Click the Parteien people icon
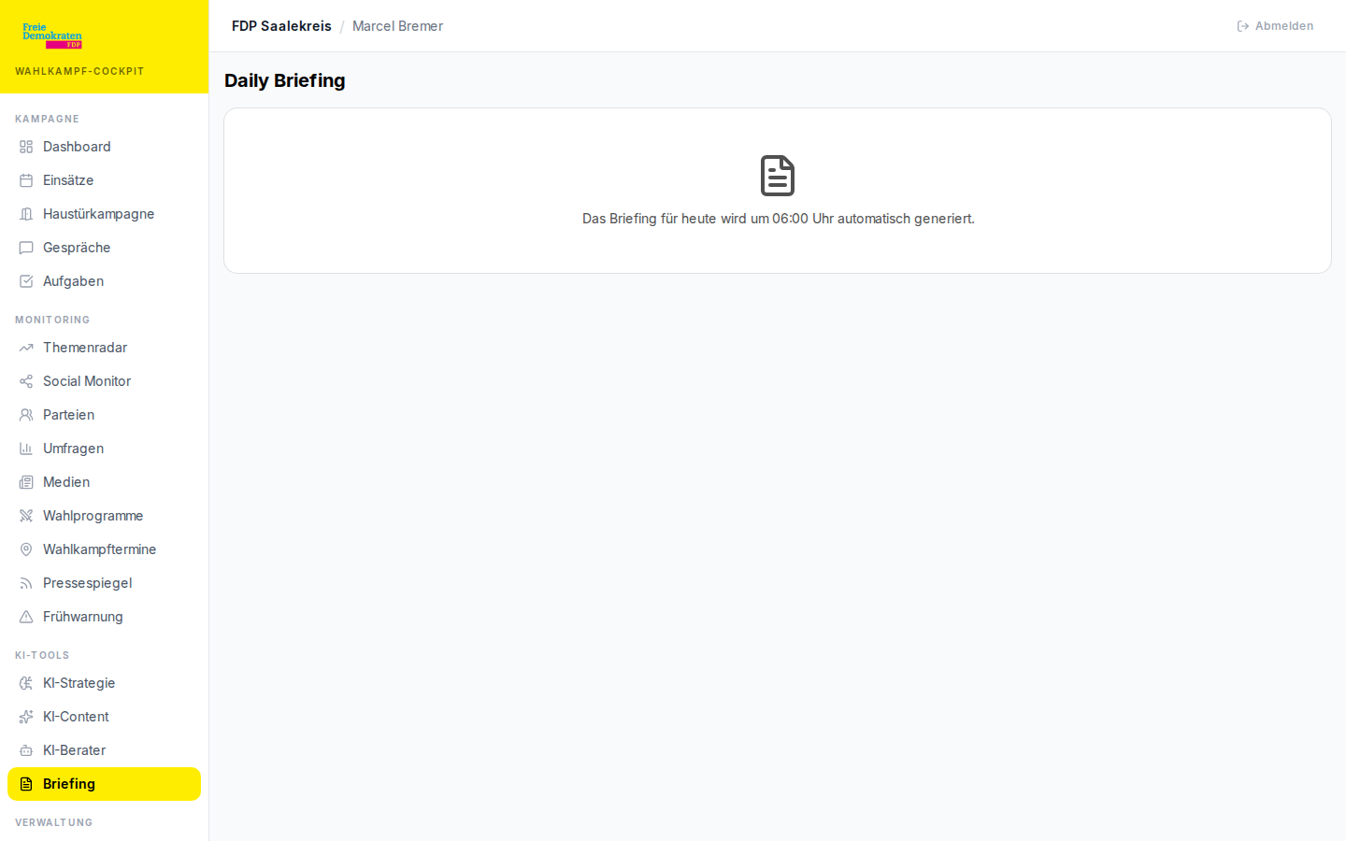The width and height of the screenshot is (1346, 841). click(26, 415)
